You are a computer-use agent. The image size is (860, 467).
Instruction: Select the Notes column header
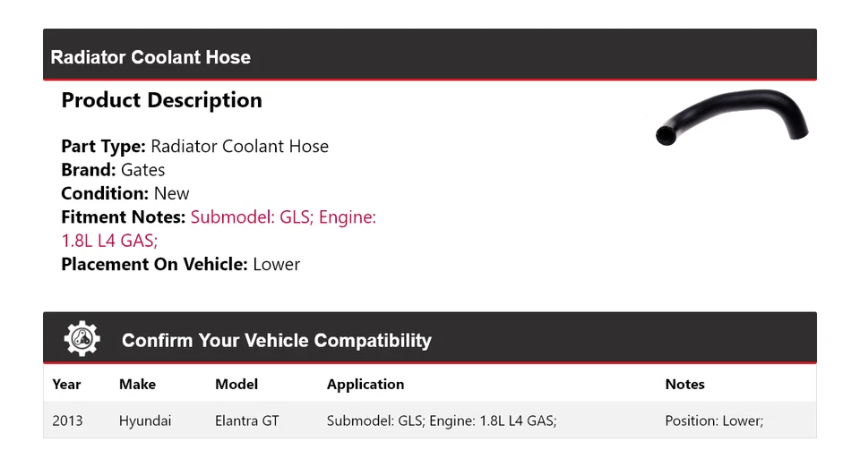point(684,384)
